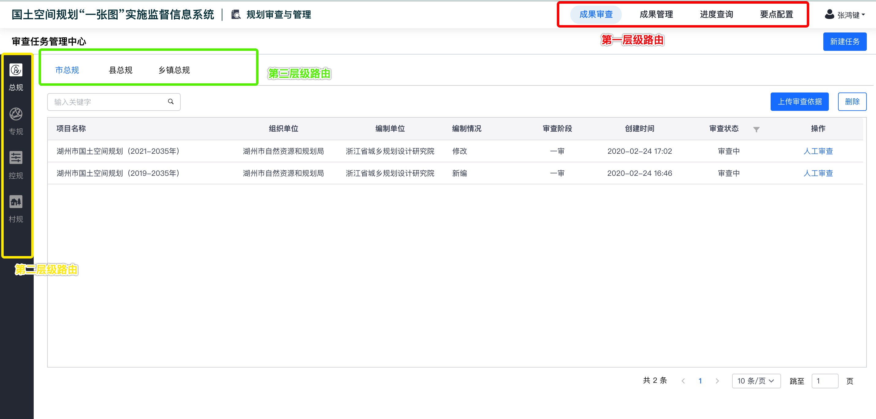Image resolution: width=876 pixels, height=419 pixels.
Task: Click the user avatar icon
Action: 829,14
